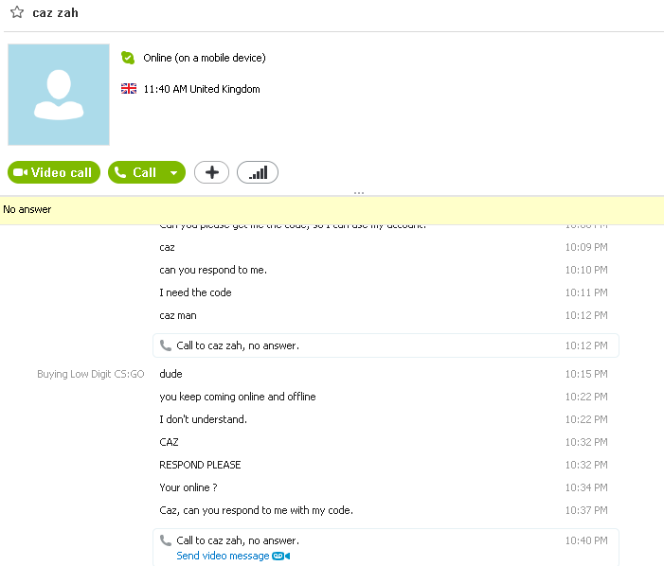This screenshot has width=664, height=566.
Task: Click the video message camera icon
Action: point(281,556)
